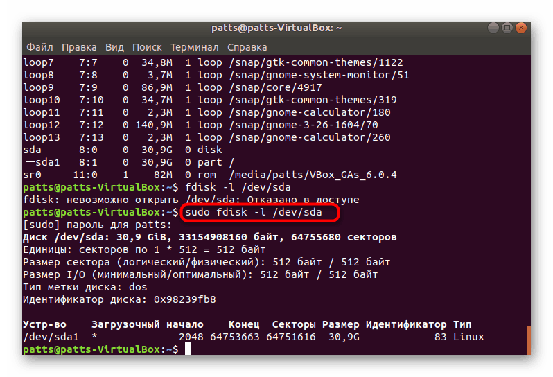
Task: Click /media/patts/VBox_GAs_6.0.4 mount path
Action: (x=313, y=175)
